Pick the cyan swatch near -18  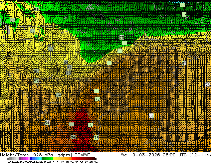pyautogui.click(x=40, y=159)
